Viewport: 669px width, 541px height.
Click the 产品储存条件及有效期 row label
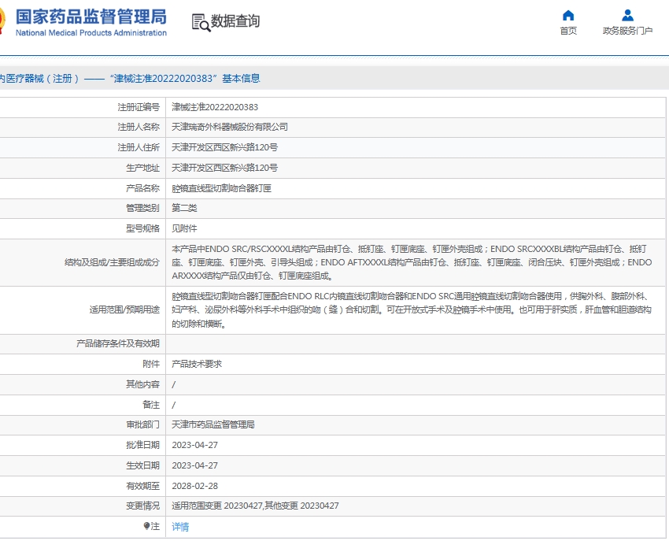(118, 343)
